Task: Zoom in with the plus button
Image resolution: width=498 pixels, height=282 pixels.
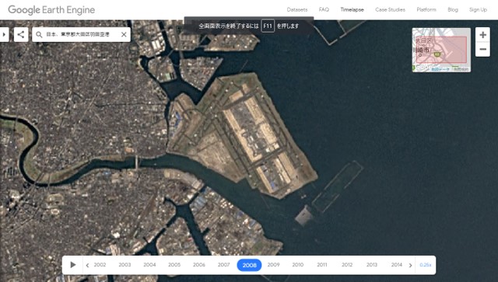Action: click(x=482, y=35)
